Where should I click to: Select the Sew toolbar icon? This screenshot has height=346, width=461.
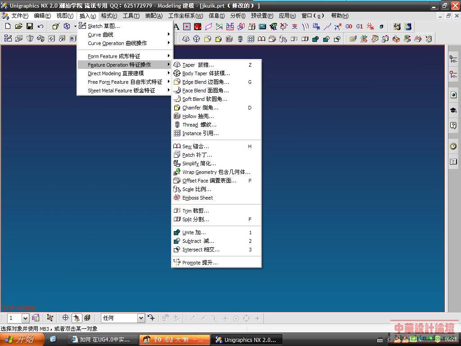262,39
